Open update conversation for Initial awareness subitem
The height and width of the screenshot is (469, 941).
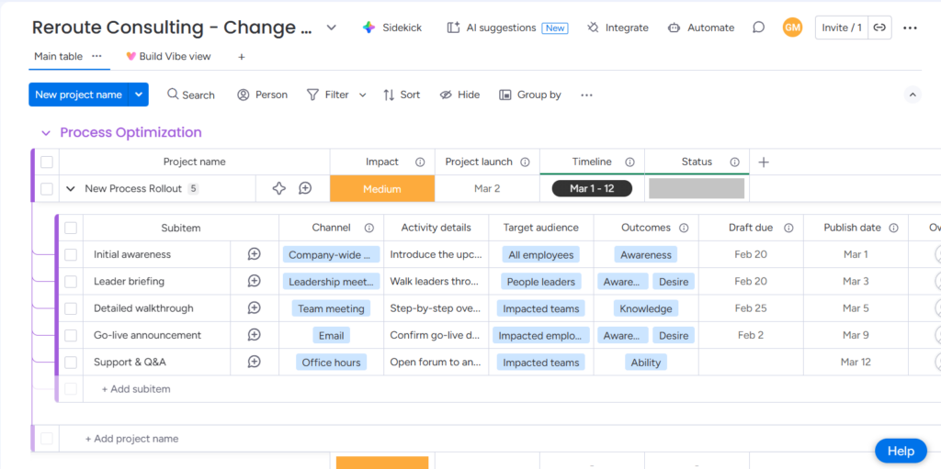pyautogui.click(x=255, y=255)
